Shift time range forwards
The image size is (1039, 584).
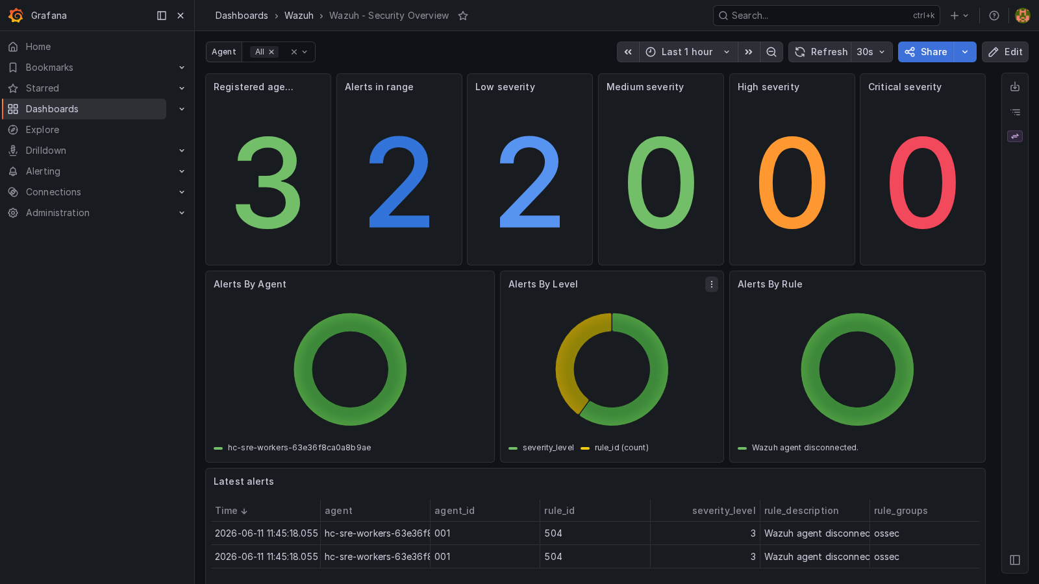tap(749, 52)
